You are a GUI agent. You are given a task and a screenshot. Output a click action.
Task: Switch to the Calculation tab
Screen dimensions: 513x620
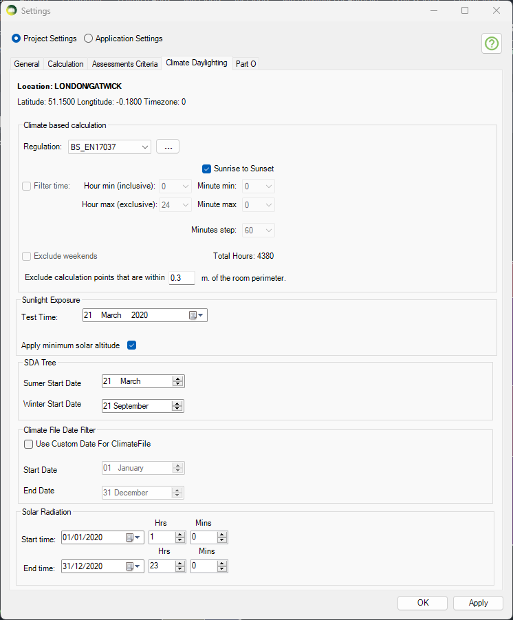[65, 63]
